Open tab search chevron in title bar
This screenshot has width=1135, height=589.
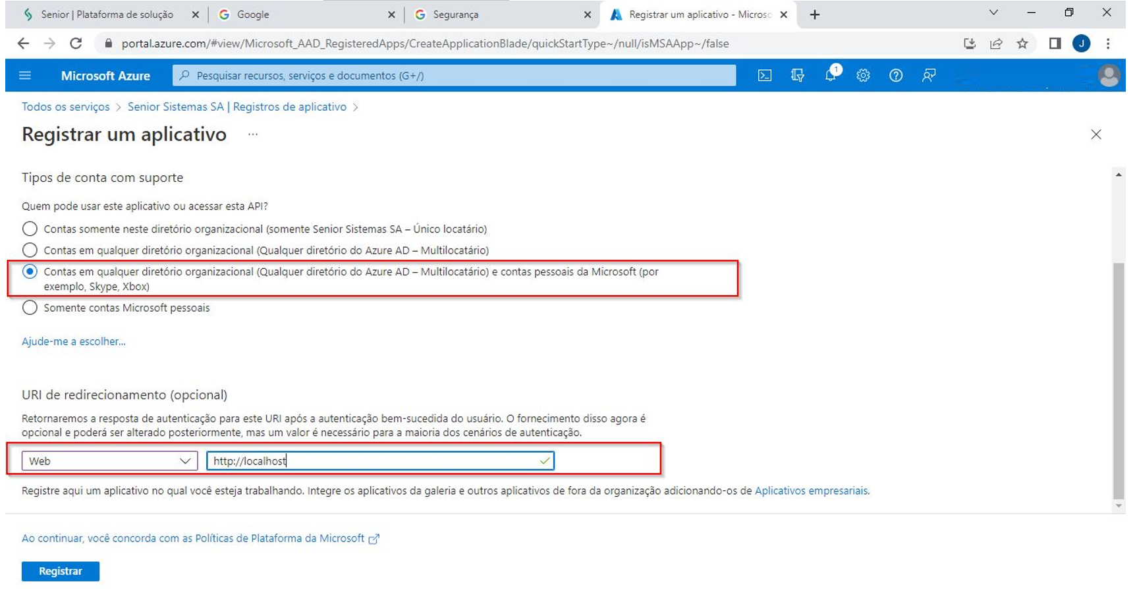click(993, 13)
